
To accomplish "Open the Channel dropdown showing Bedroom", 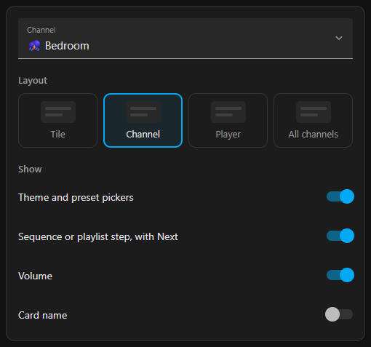I will [185, 39].
